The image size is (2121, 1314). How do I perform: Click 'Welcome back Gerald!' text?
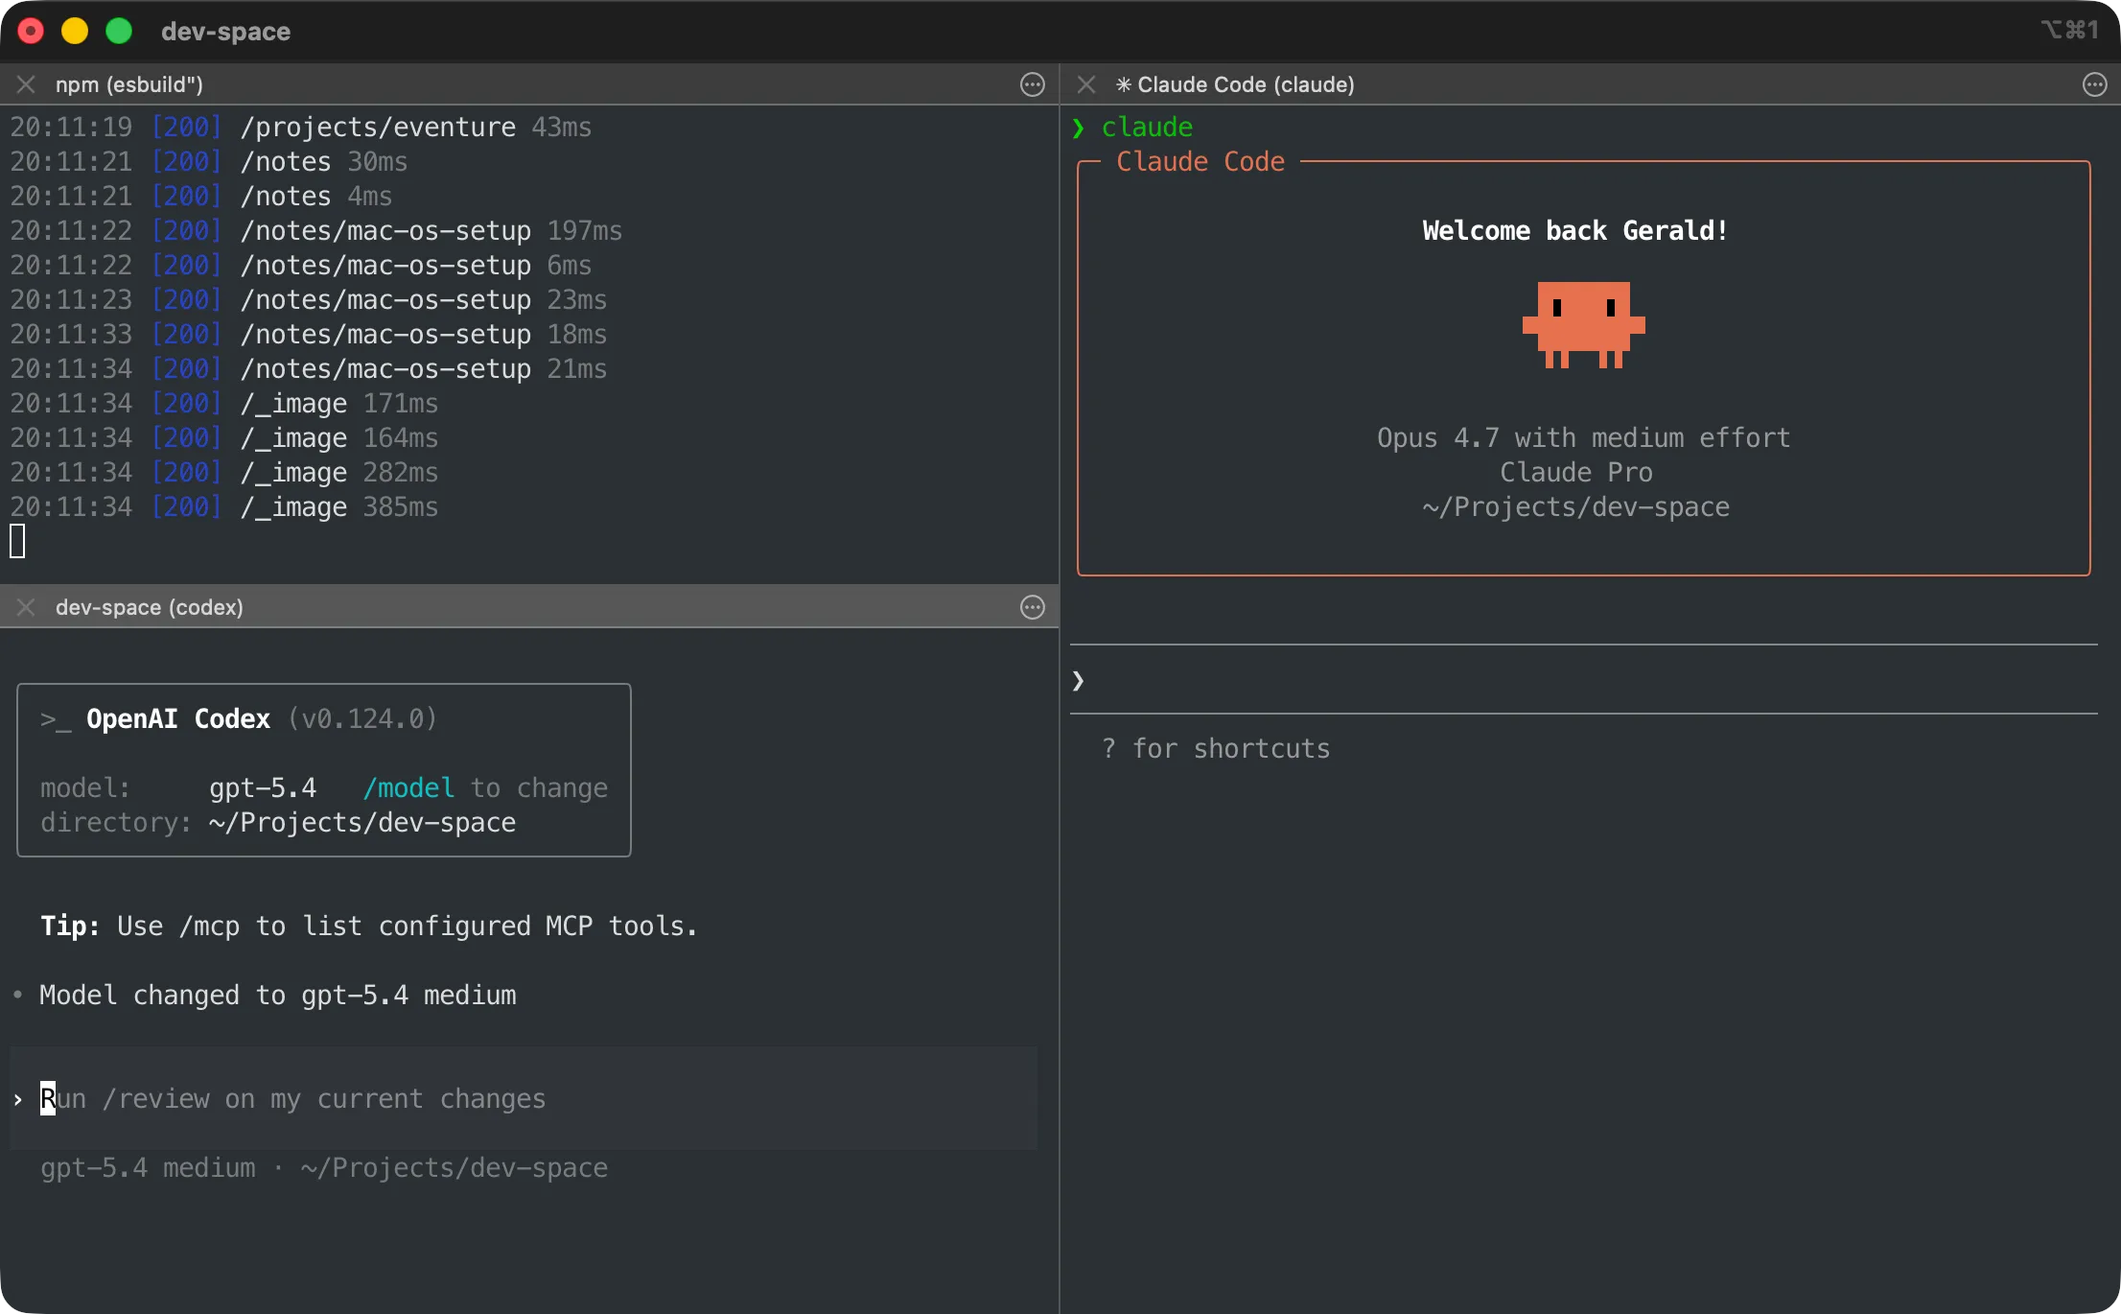click(x=1575, y=230)
